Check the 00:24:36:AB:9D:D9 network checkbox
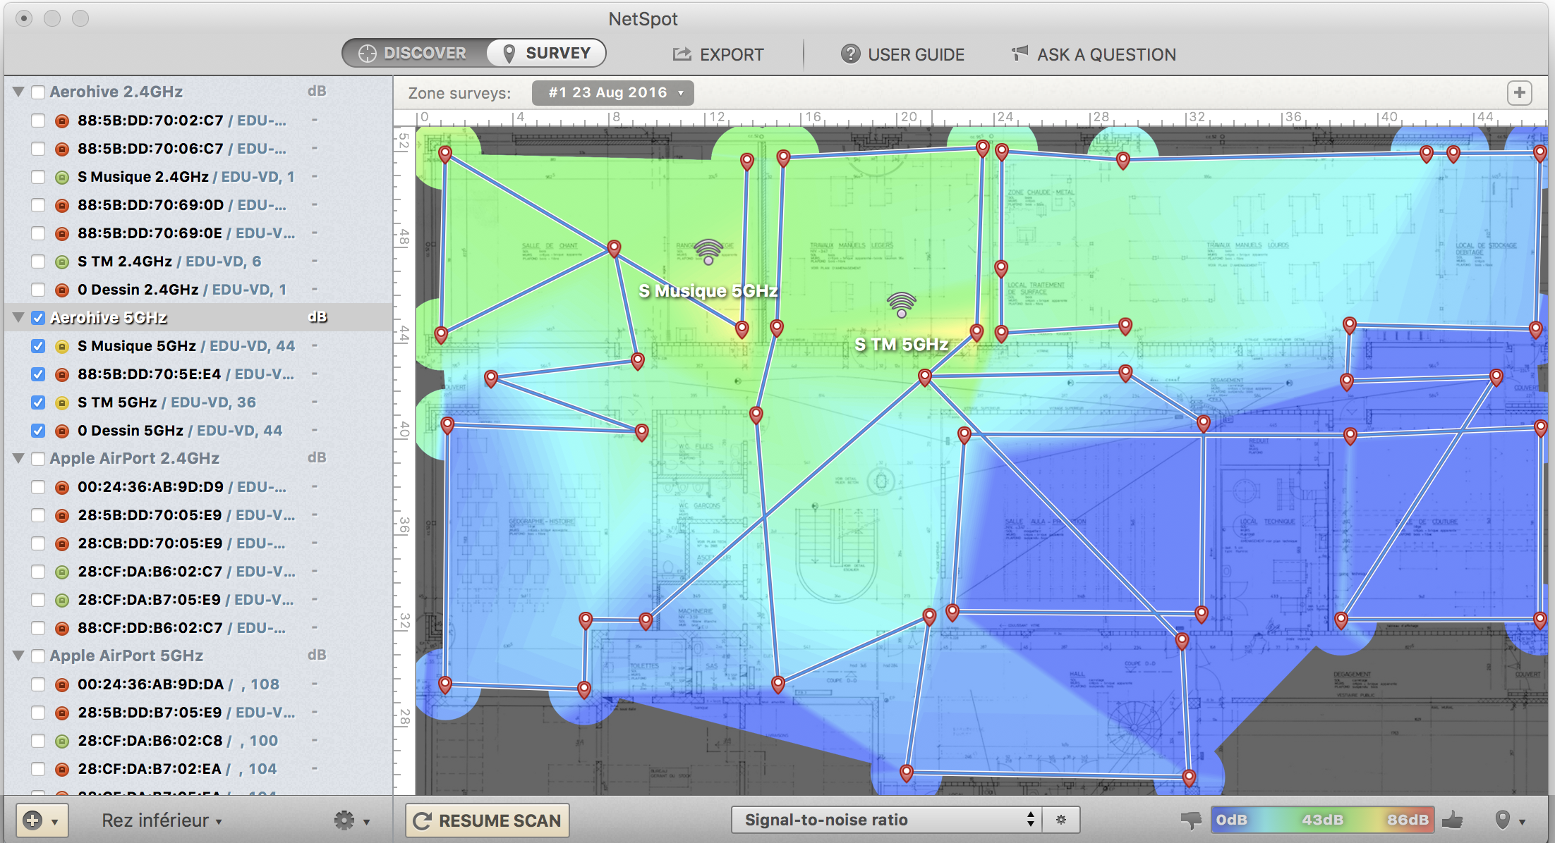The height and width of the screenshot is (843, 1555). pos(38,487)
